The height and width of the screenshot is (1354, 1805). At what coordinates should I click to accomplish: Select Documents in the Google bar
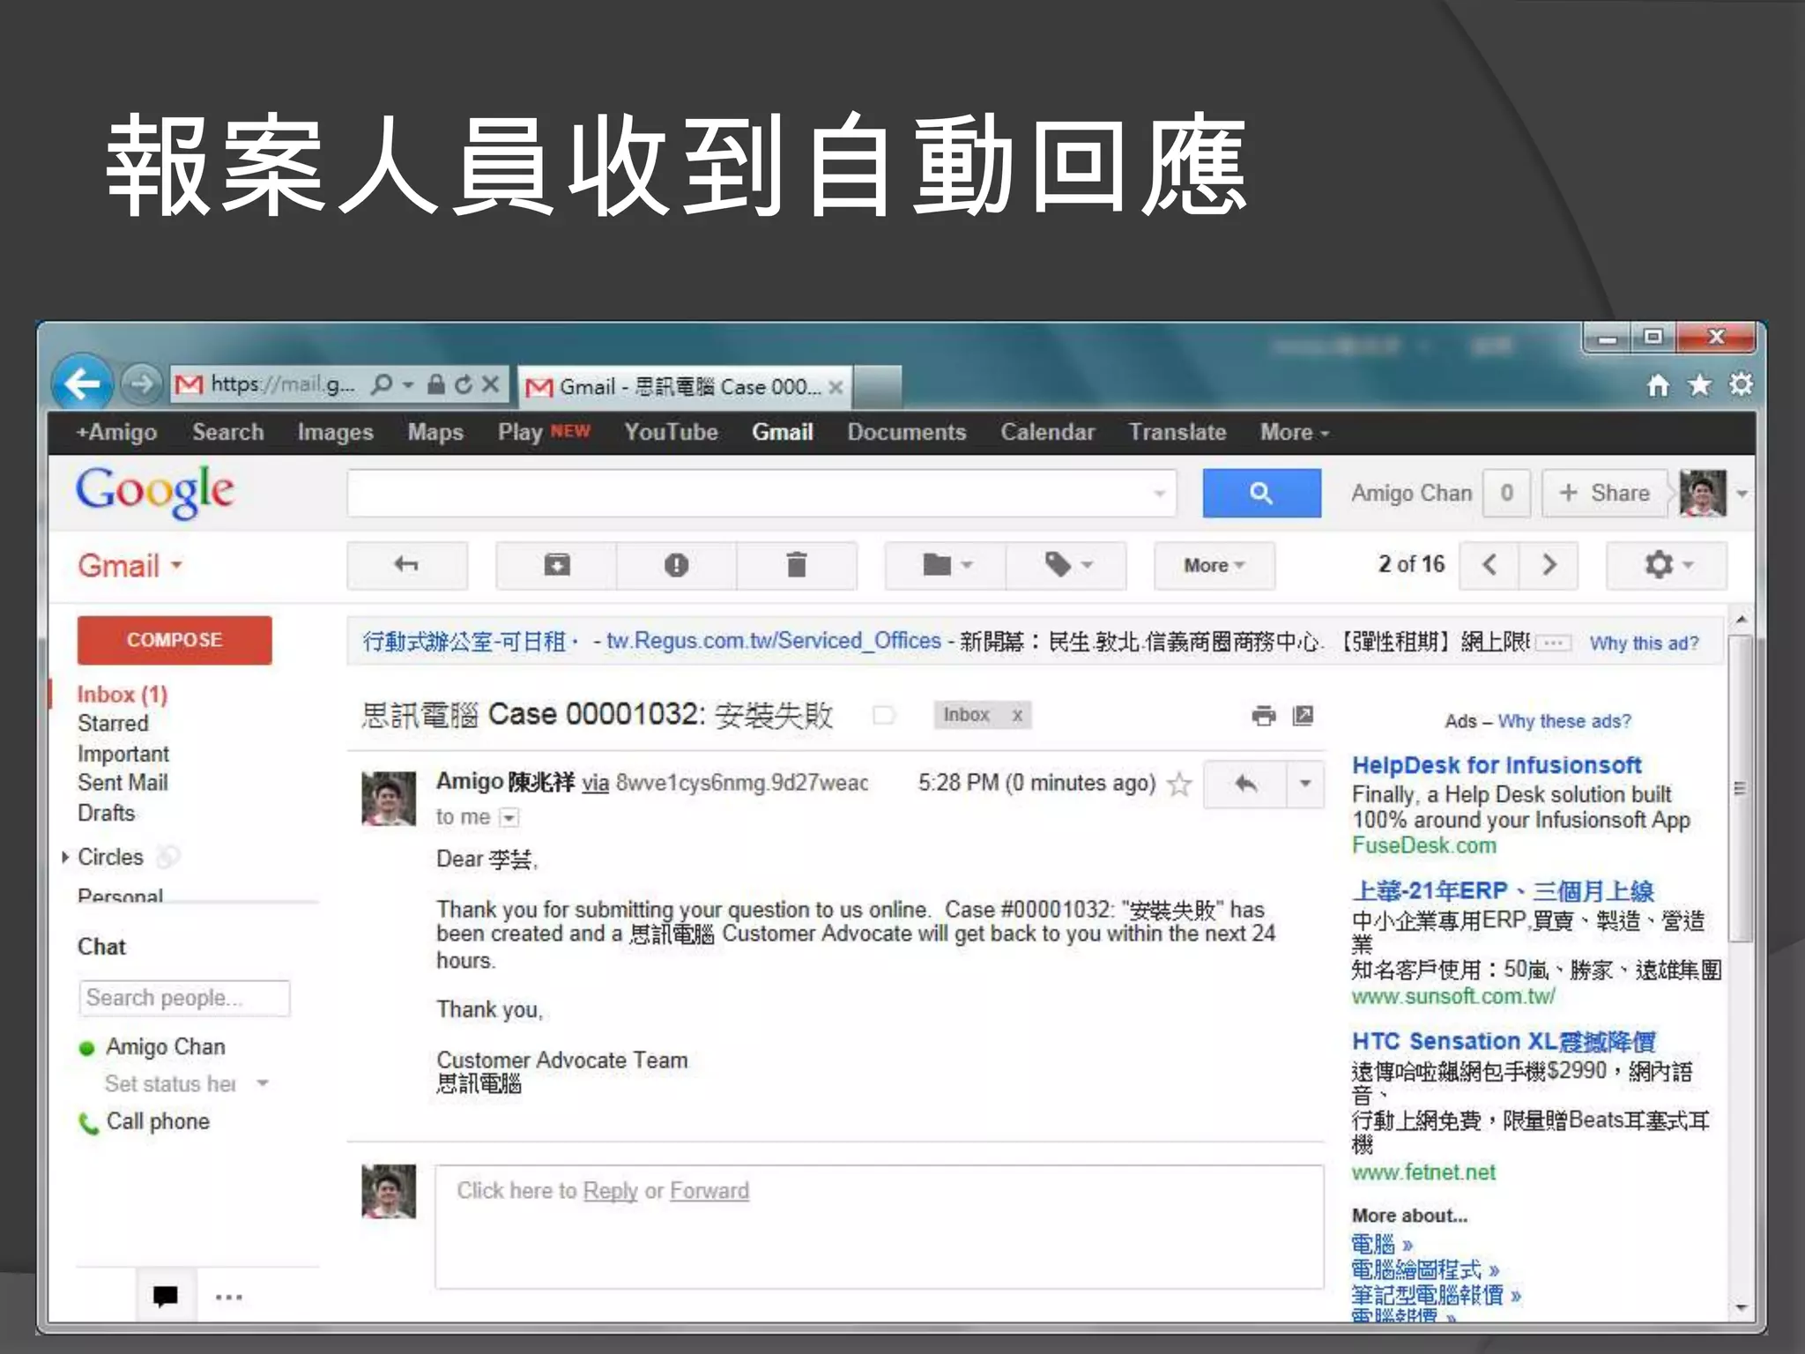click(x=906, y=433)
